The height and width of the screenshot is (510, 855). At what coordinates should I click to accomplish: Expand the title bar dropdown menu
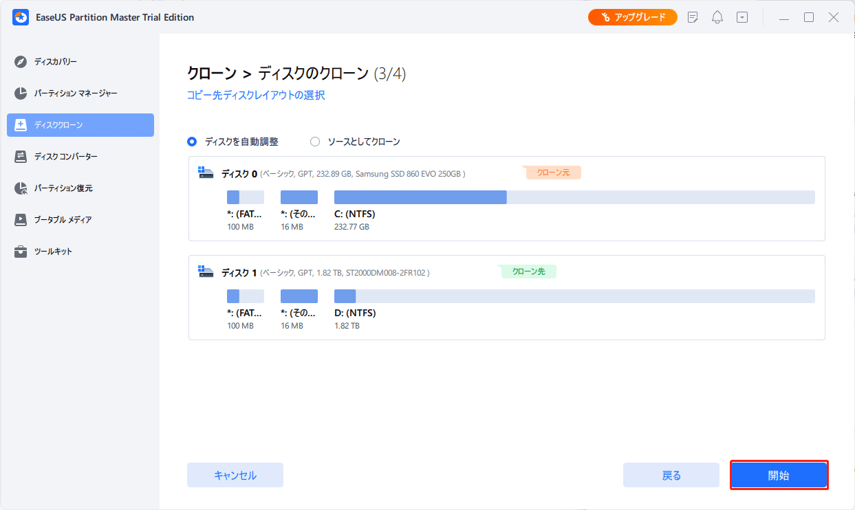coord(742,16)
